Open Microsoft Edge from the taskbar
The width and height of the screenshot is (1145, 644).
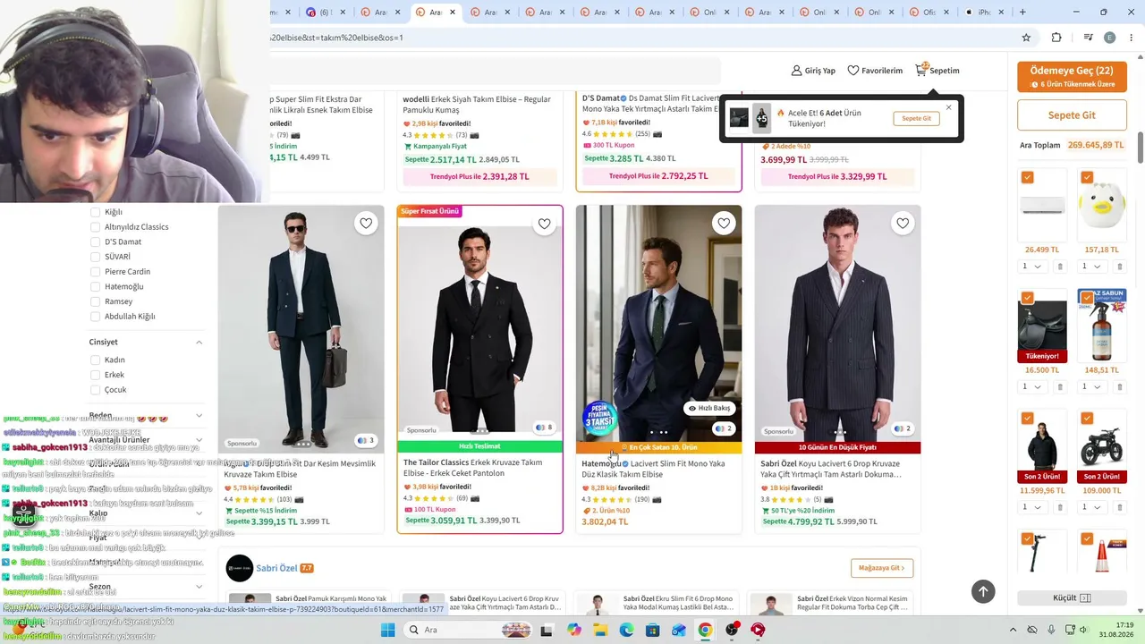[627, 630]
